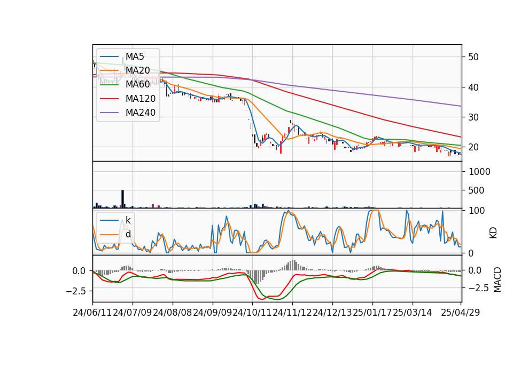Click the left MACD axis value 0.0
Screen dimensions: 513x368
click(x=79, y=271)
